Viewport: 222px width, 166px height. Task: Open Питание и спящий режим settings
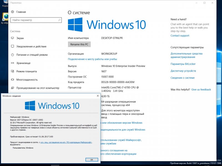(32, 55)
